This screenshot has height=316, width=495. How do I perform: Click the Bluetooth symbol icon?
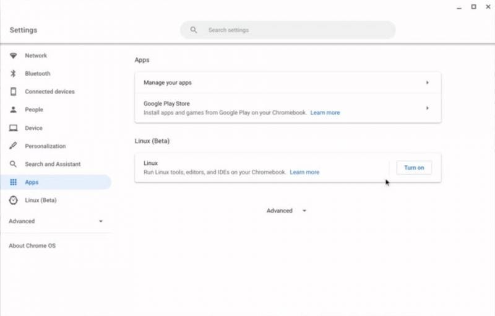(13, 74)
